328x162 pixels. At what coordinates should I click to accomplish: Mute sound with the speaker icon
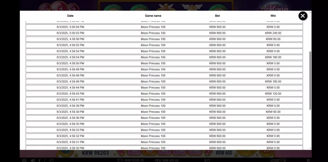point(33,160)
